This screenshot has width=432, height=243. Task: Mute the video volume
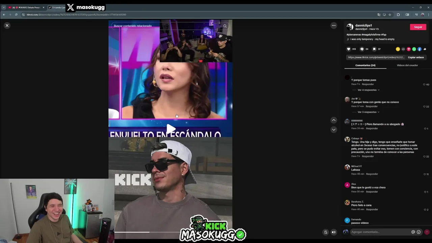(x=333, y=232)
